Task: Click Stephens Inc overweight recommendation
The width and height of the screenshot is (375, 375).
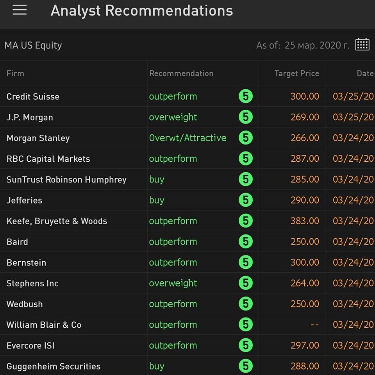Action: click(173, 284)
